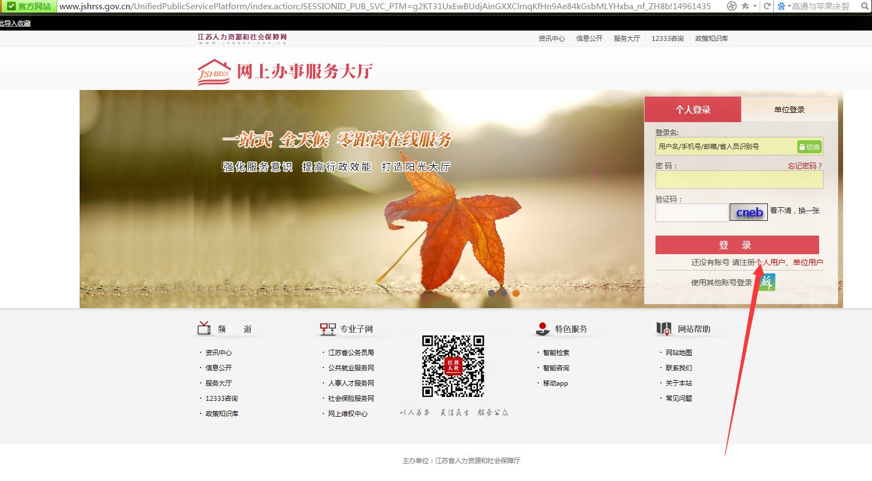
Task: Open the 社会保险服务网 link
Action: pyautogui.click(x=351, y=399)
